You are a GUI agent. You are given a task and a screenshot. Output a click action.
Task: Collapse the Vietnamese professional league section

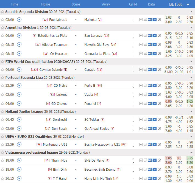(x=191, y=153)
